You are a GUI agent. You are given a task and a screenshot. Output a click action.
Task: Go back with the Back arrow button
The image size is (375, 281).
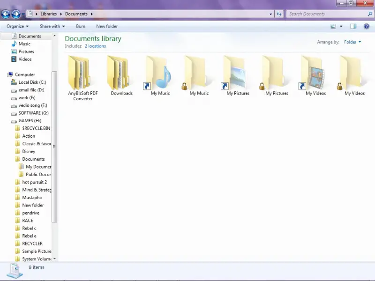(x=6, y=14)
